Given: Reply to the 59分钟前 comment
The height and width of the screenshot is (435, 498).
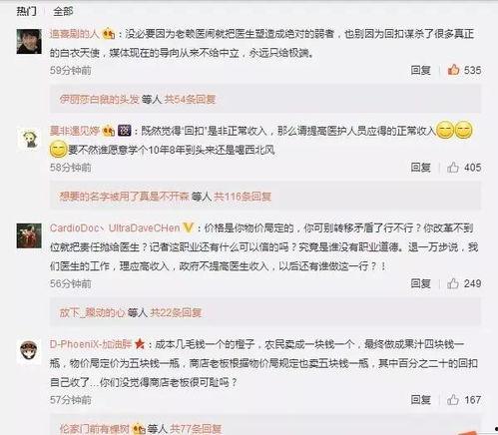Looking at the screenshot, I should (x=421, y=70).
